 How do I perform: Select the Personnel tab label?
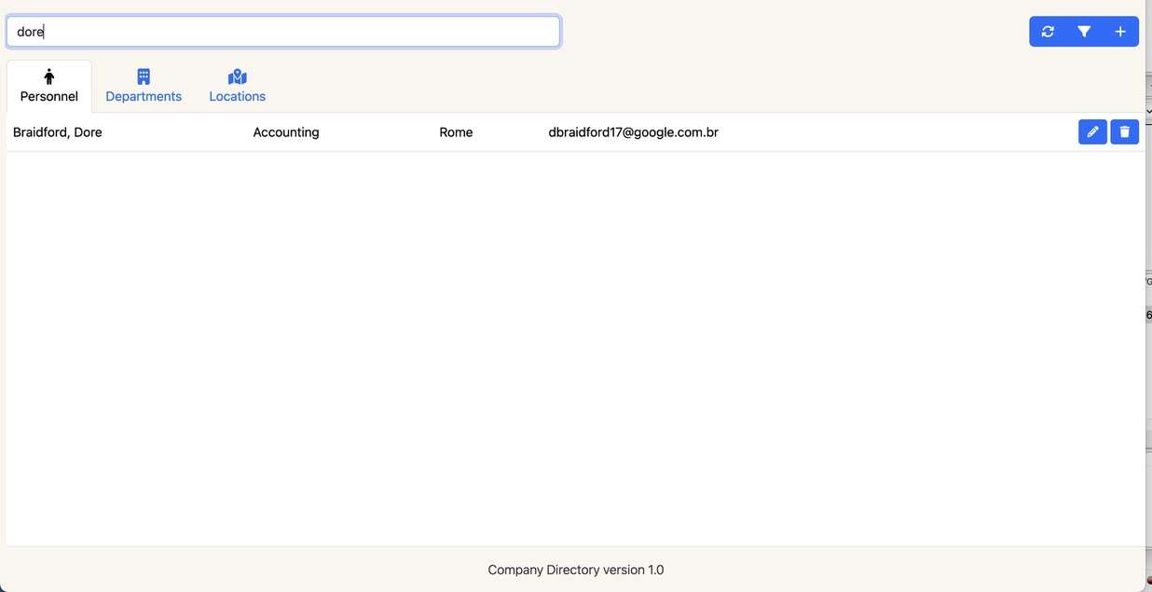[49, 97]
